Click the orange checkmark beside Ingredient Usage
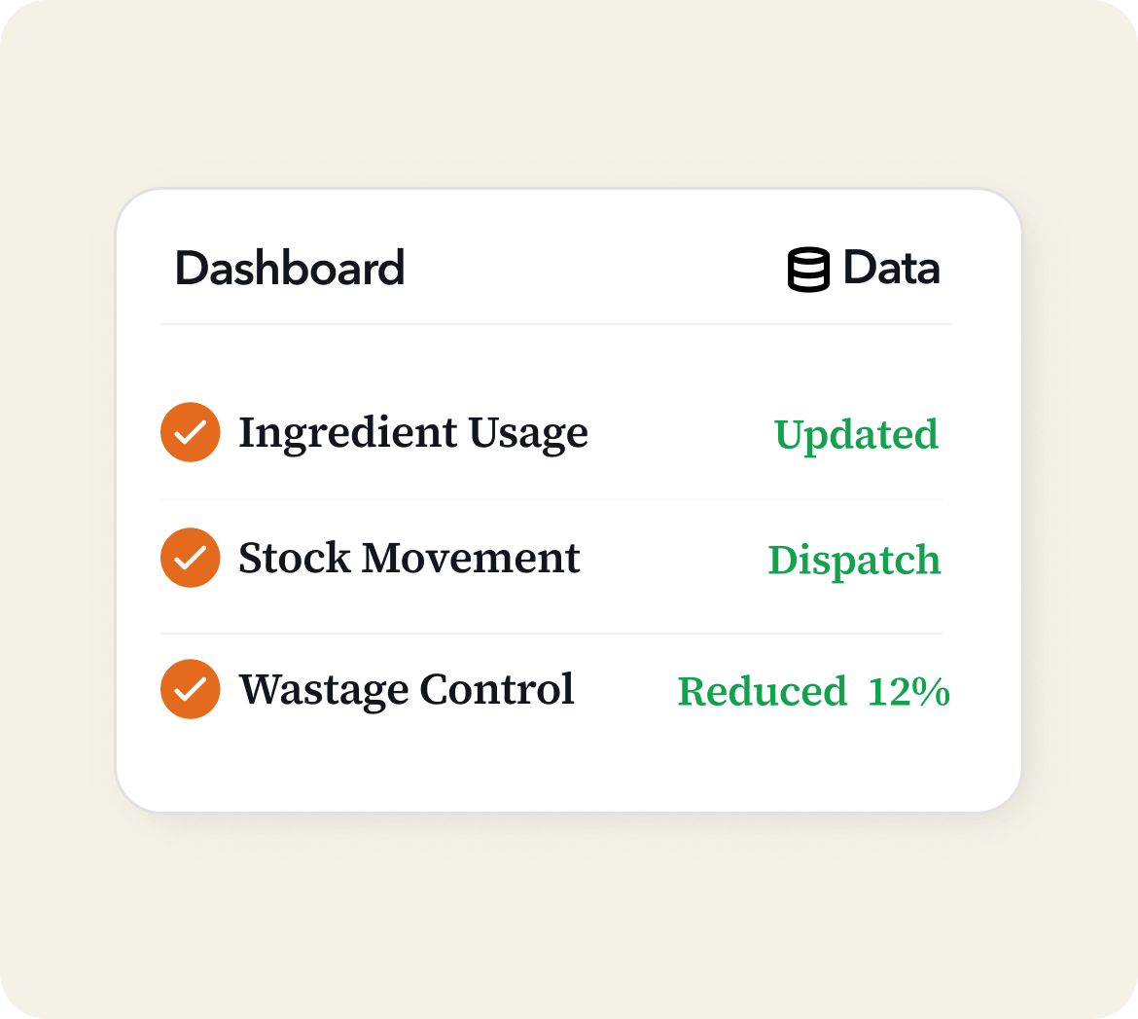Viewport: 1138px width, 1019px height. (x=190, y=432)
